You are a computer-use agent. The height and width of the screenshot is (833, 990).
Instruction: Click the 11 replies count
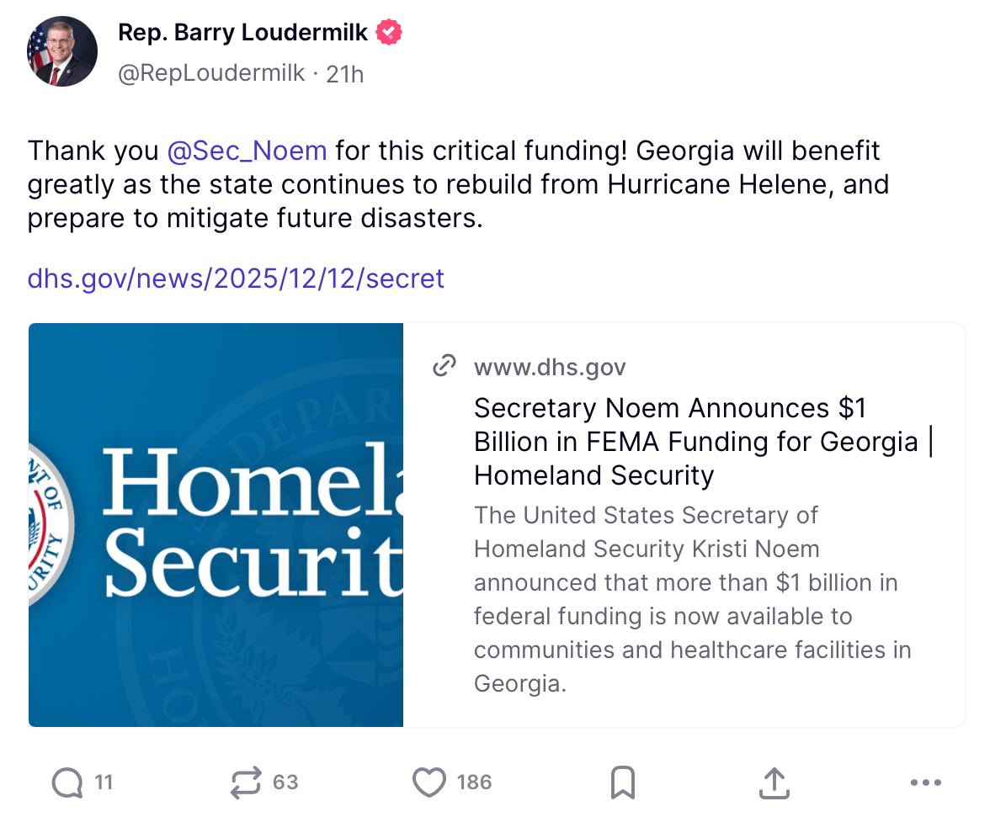[104, 783]
